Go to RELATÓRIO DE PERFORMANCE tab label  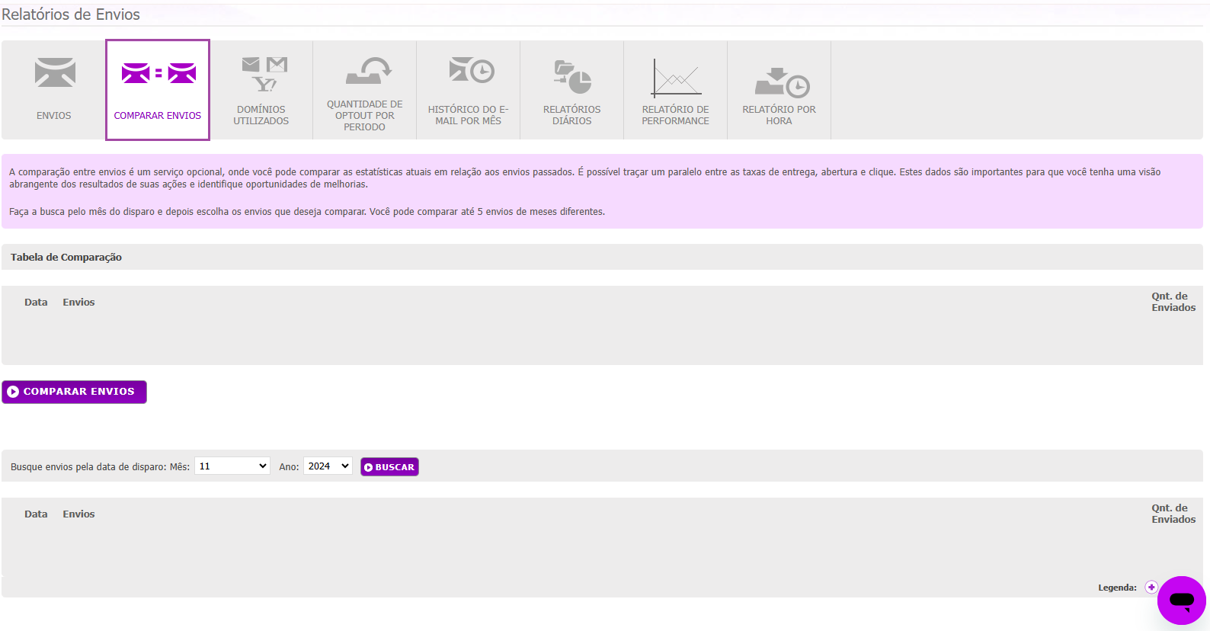tap(675, 115)
